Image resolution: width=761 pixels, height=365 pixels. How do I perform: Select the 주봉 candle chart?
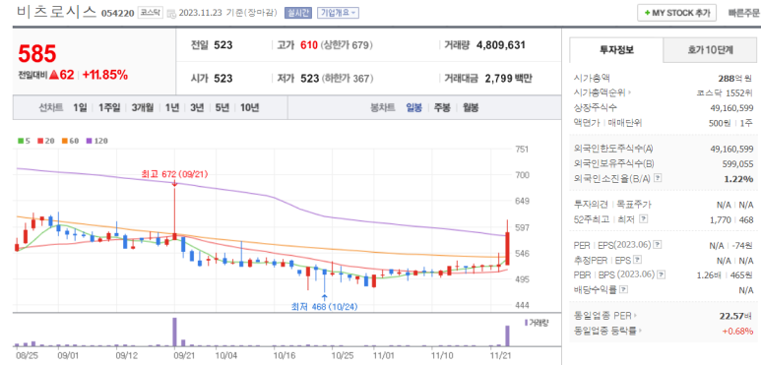pos(442,107)
